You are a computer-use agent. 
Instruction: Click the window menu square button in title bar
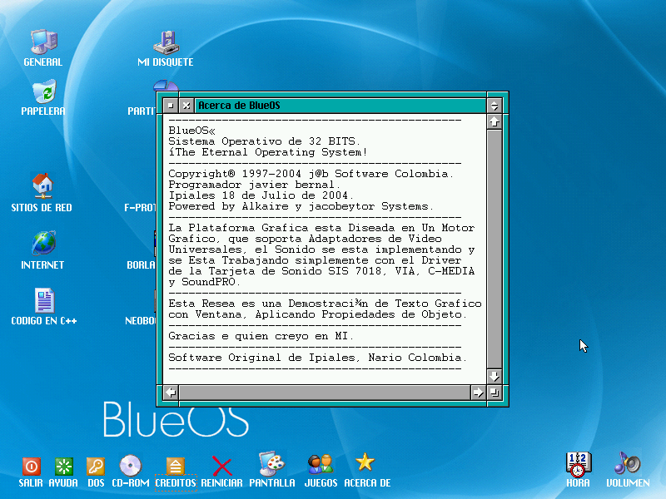pos(171,106)
